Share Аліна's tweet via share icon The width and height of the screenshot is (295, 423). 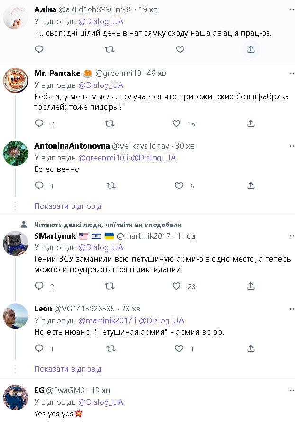250,49
